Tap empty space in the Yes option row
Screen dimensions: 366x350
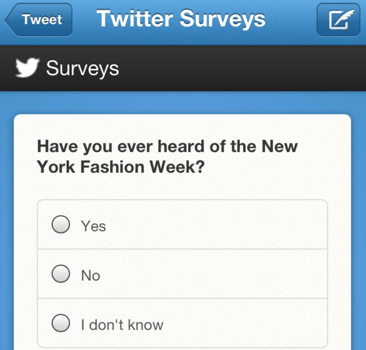229,225
